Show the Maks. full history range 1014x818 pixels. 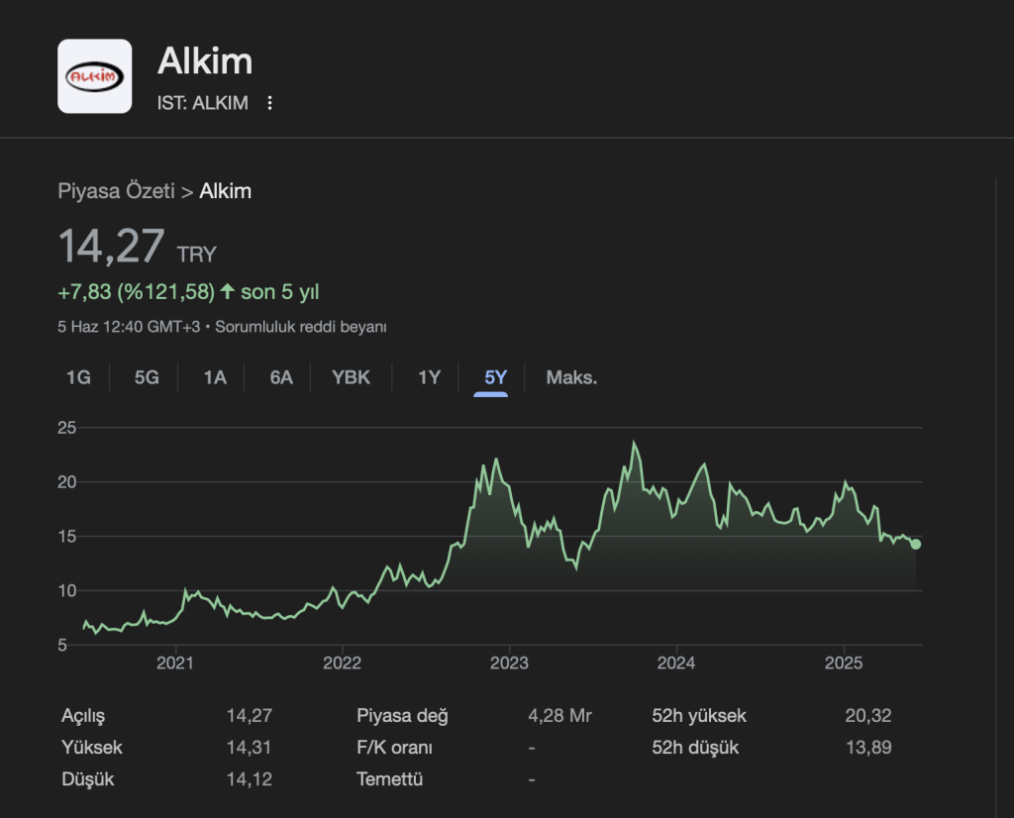pos(571,377)
